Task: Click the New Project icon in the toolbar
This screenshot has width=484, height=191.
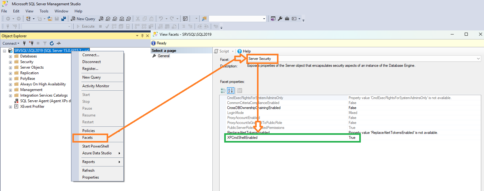Action: point(28,19)
